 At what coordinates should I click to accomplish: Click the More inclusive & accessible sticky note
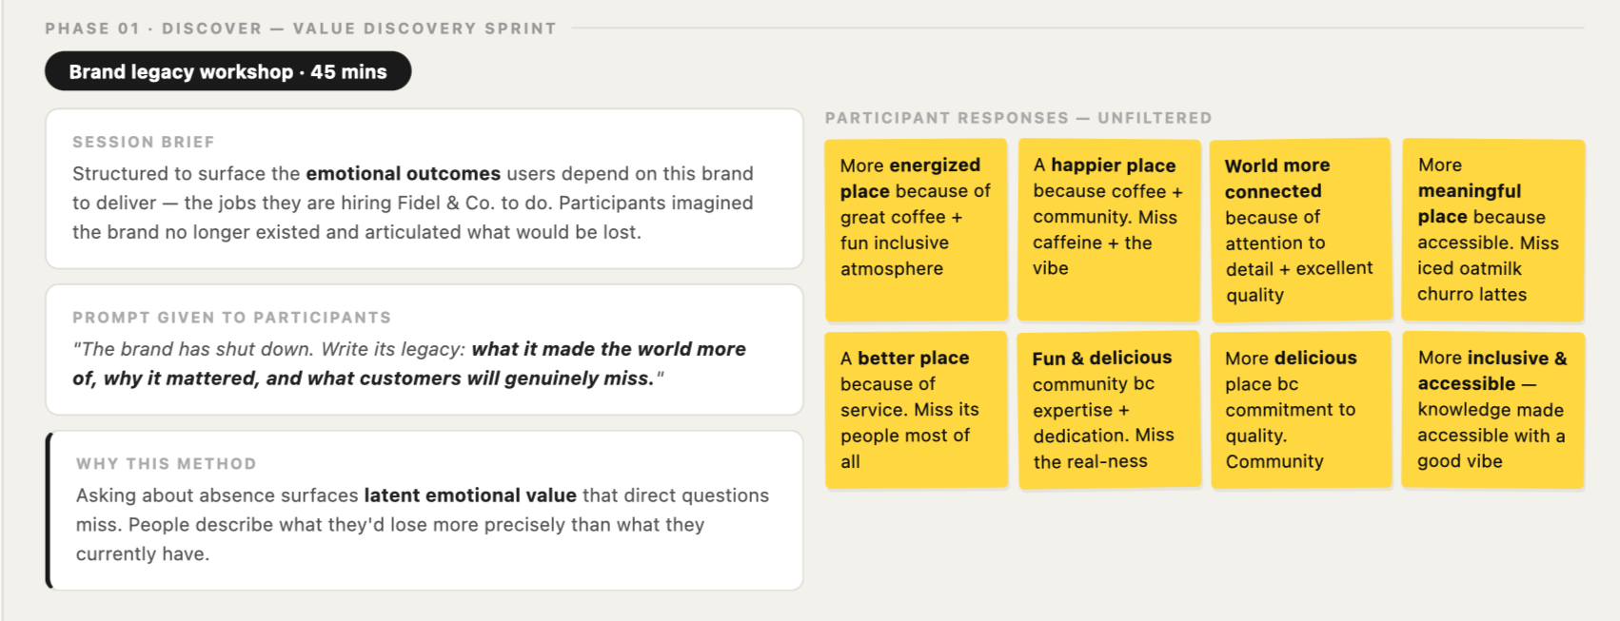coord(1493,410)
